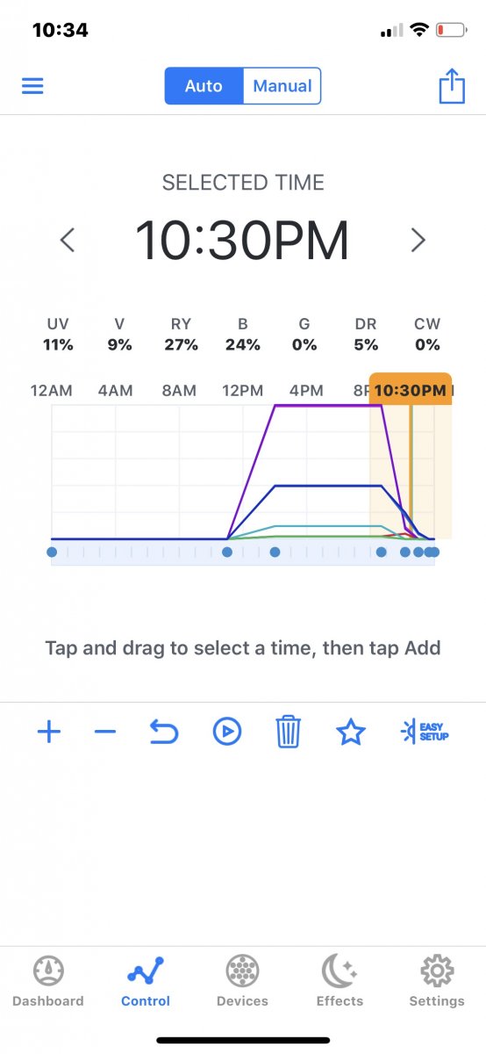Save preset with the star icon
This screenshot has width=486, height=1054.
click(351, 731)
